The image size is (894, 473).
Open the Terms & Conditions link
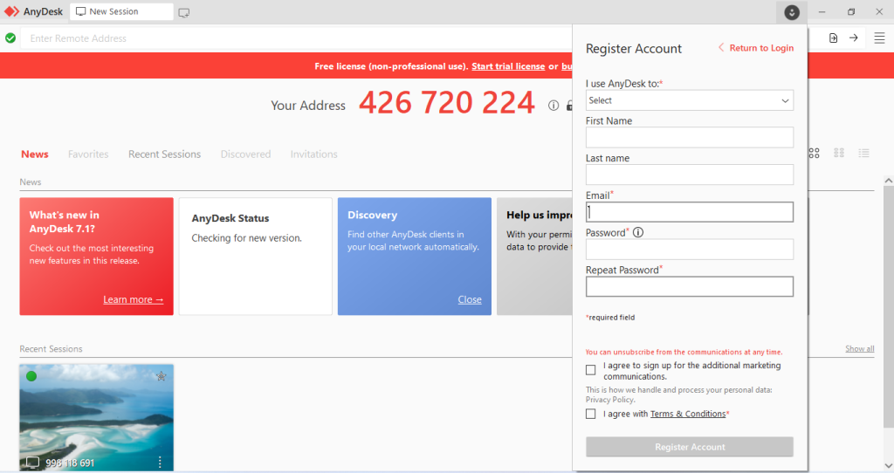pyautogui.click(x=688, y=414)
